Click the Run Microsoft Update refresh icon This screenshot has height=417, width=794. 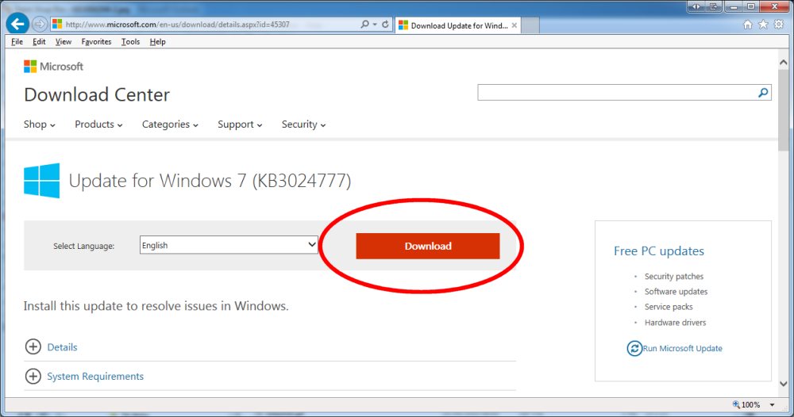click(x=634, y=348)
